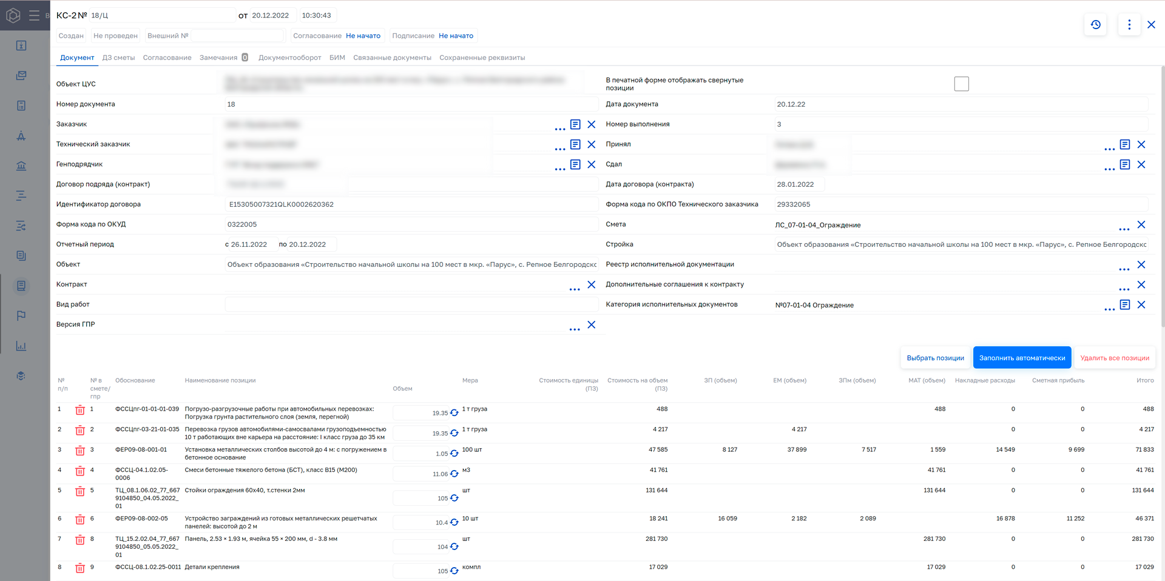Open the БИМ tab
This screenshot has width=1165, height=581.
(x=337, y=57)
